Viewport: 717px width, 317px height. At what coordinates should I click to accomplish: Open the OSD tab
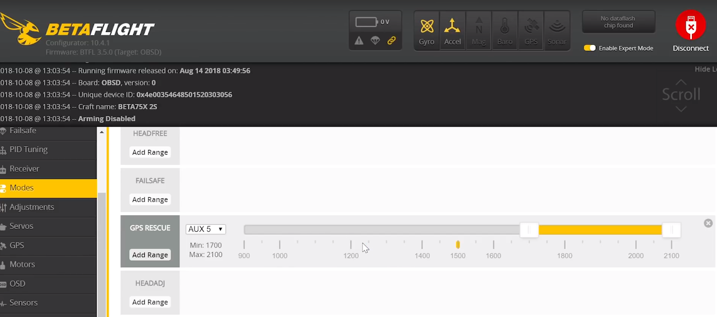pyautogui.click(x=48, y=284)
